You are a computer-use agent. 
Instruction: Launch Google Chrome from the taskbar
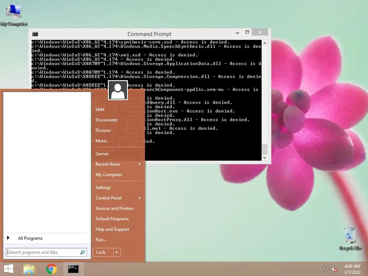click(x=51, y=269)
